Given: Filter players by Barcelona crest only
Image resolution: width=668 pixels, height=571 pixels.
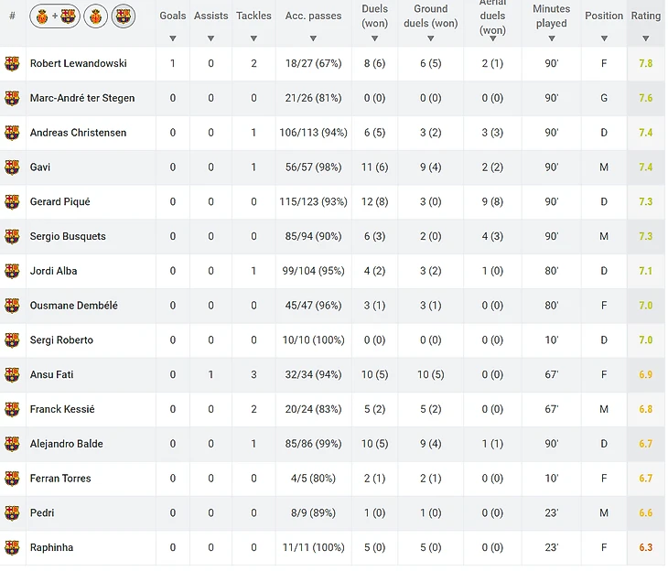Looking at the screenshot, I should point(123,16).
